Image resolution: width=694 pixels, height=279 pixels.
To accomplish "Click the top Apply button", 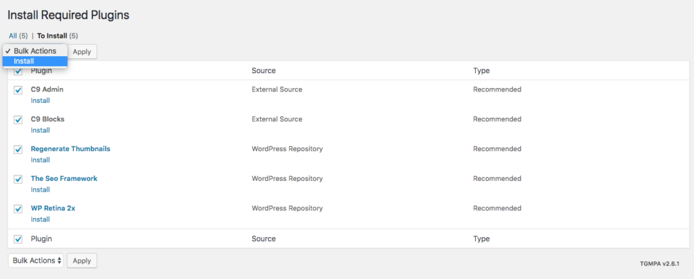I will (x=82, y=51).
